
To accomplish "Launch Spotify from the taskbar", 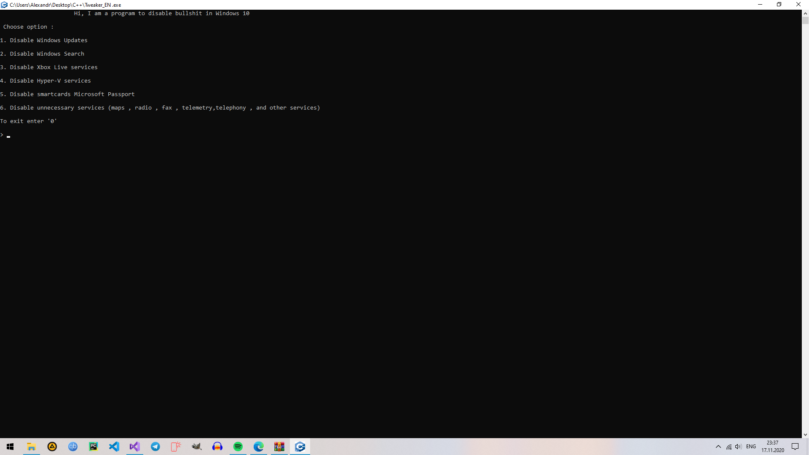I will (238, 447).
